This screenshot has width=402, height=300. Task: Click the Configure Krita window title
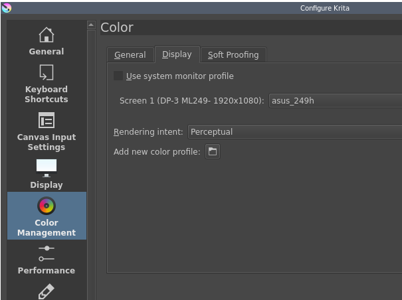coord(324,8)
